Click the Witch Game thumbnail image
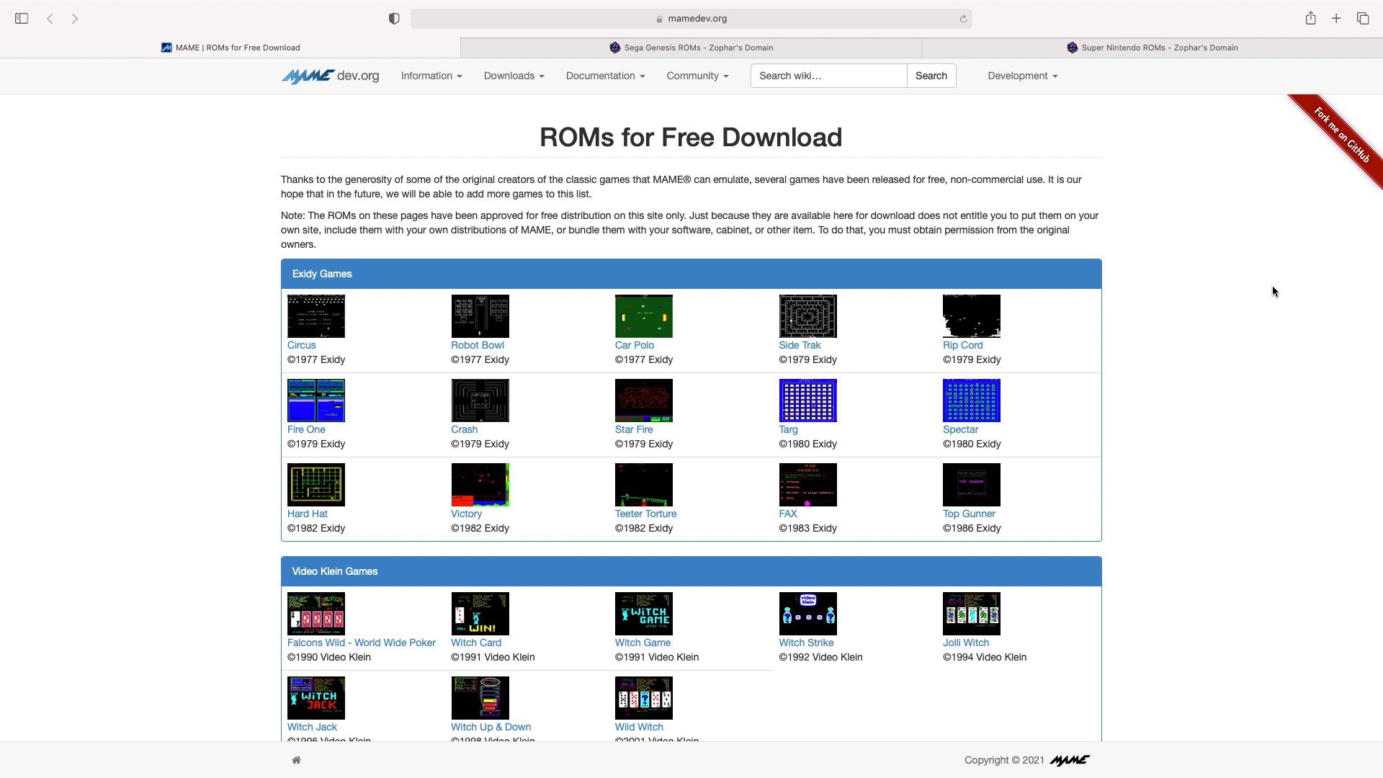1383x778 pixels. pyautogui.click(x=643, y=614)
